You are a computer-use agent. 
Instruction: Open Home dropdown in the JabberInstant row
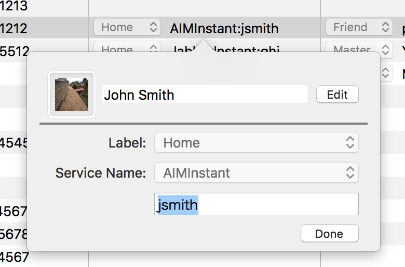[127, 50]
